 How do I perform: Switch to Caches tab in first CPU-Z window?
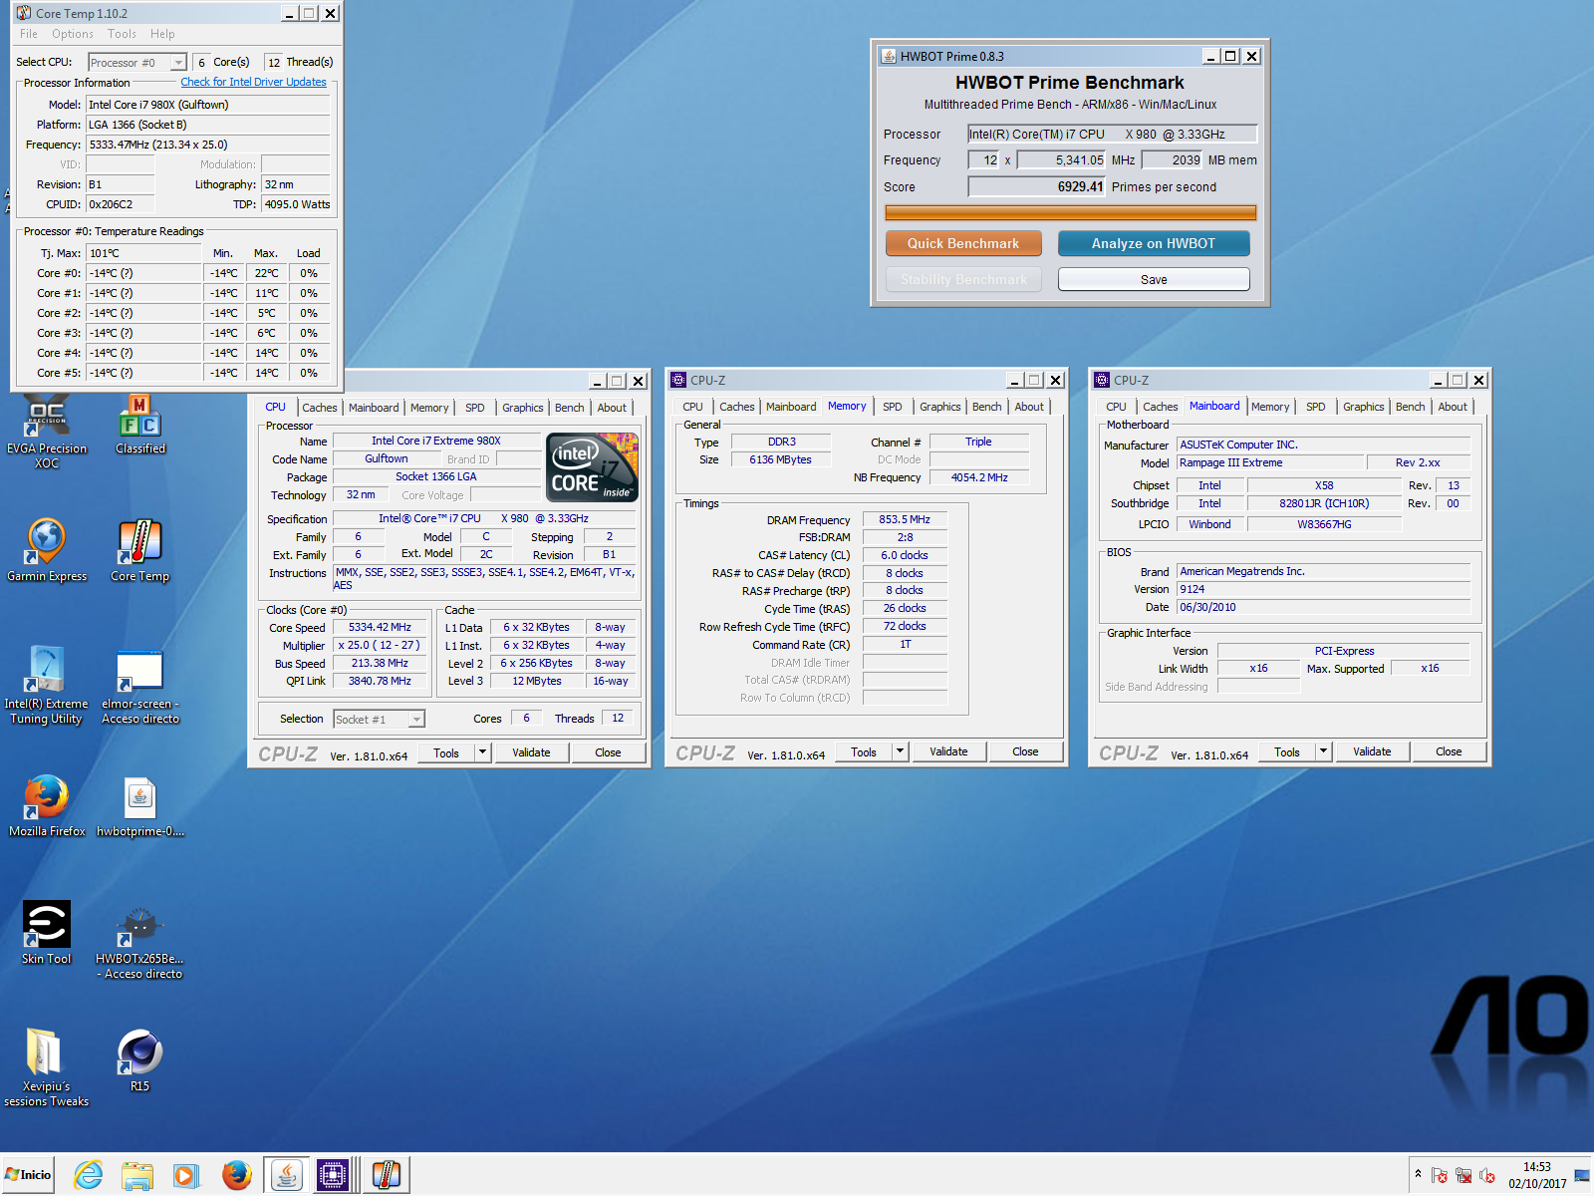point(320,408)
